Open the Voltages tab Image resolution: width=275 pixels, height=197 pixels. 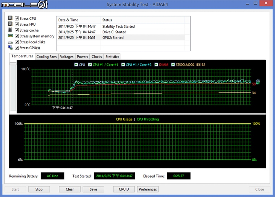(66, 57)
